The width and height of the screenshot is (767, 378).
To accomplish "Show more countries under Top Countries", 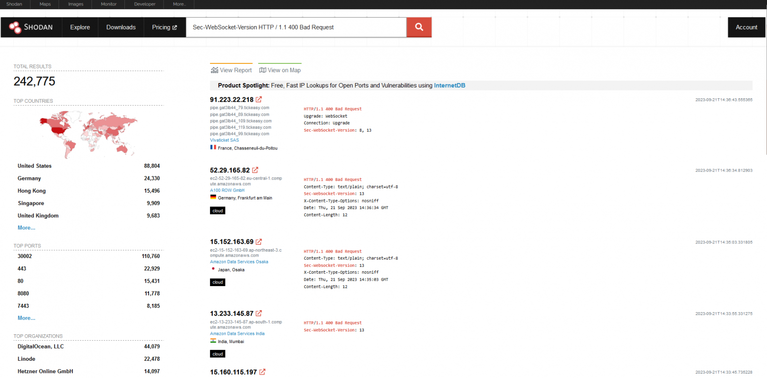I will coord(27,228).
